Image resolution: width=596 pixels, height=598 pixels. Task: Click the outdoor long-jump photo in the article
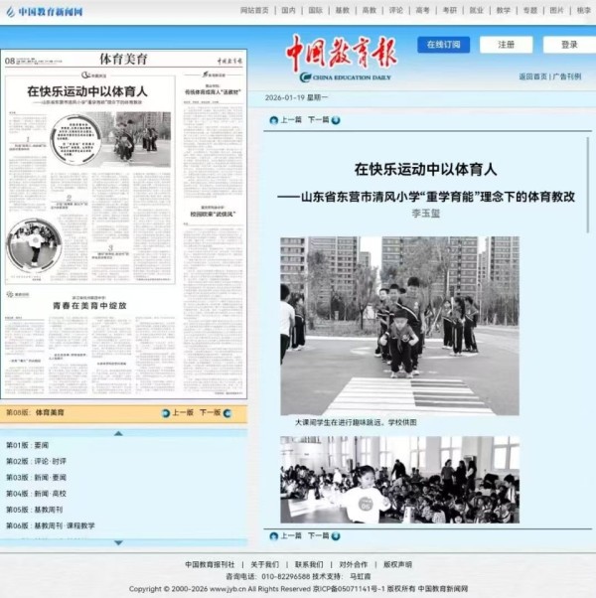(x=399, y=326)
